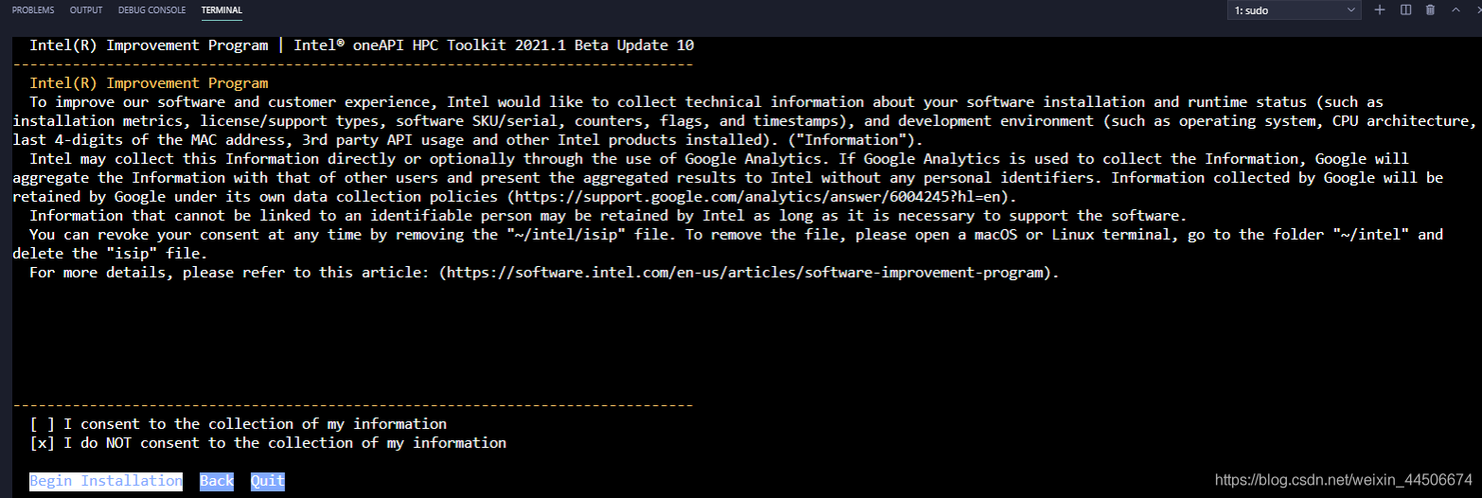1482x498 pixels.
Task: Click the Quit button
Action: (x=268, y=481)
